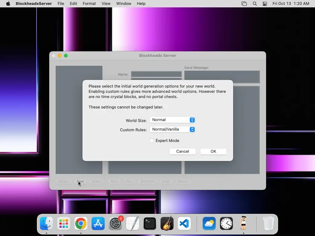The image size is (315, 236).
Task: Open the Apple menu
Action: point(8,4)
